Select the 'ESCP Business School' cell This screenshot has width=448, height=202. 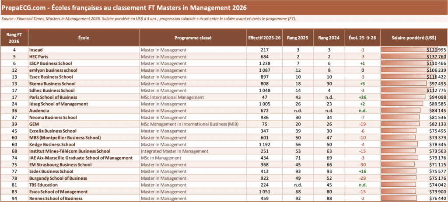point(84,63)
